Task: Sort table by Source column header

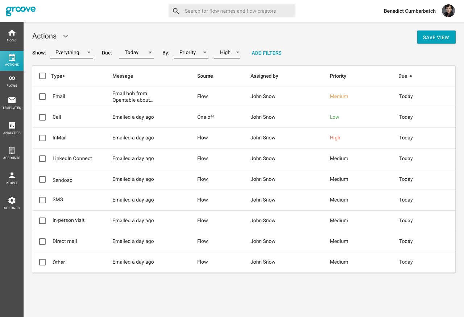Action: 205,76
